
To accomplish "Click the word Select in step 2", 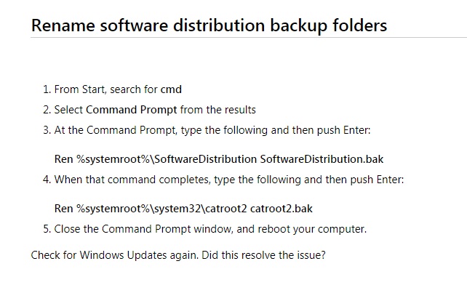I will [68, 110].
